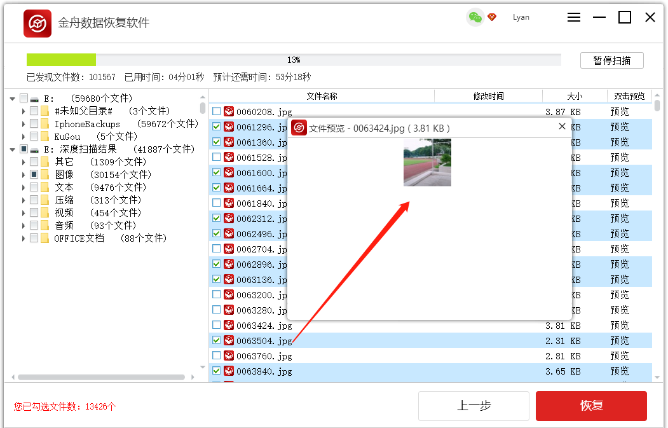This screenshot has height=428, width=668.
Task: Toggle the 图像 folder checkbox
Action: click(x=34, y=174)
